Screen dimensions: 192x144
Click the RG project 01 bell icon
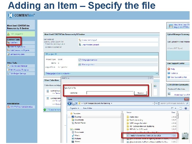8,34
